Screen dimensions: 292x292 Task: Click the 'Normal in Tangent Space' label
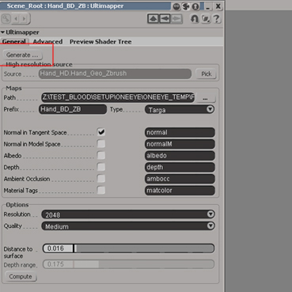point(35,133)
